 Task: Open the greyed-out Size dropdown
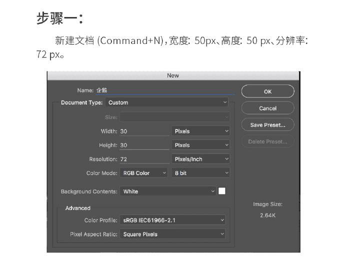point(174,117)
